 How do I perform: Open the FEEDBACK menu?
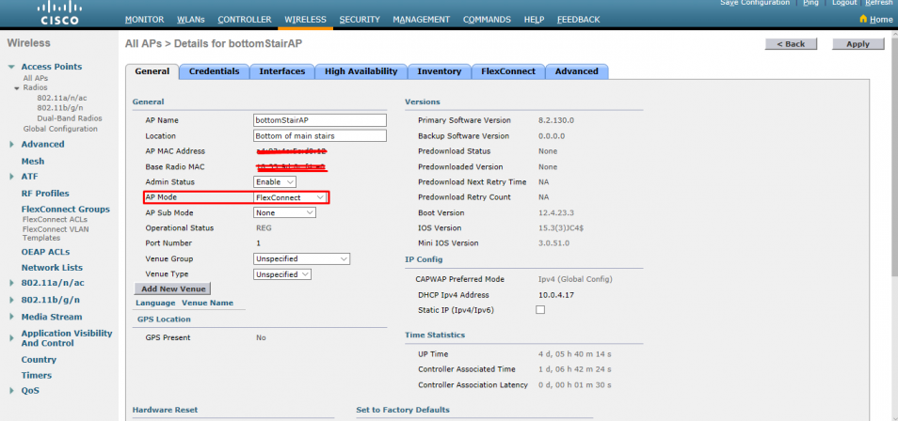pos(579,20)
